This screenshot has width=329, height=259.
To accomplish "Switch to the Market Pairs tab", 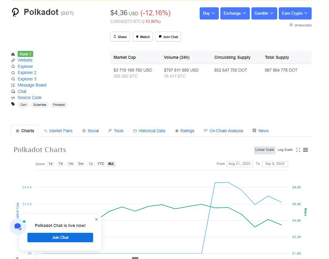I will pyautogui.click(x=58, y=131).
